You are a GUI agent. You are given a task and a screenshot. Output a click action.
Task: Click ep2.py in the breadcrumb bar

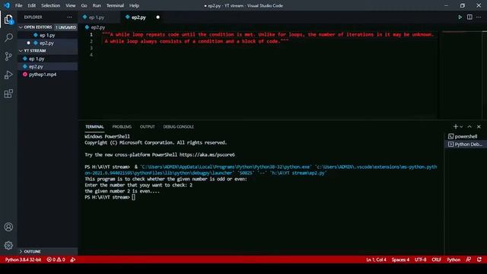point(98,27)
